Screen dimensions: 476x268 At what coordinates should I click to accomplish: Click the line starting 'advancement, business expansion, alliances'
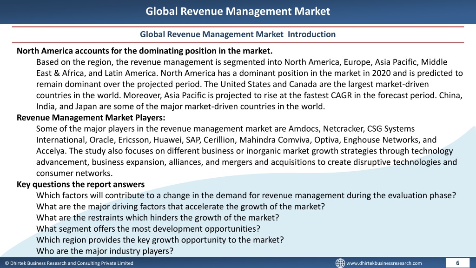(246, 162)
